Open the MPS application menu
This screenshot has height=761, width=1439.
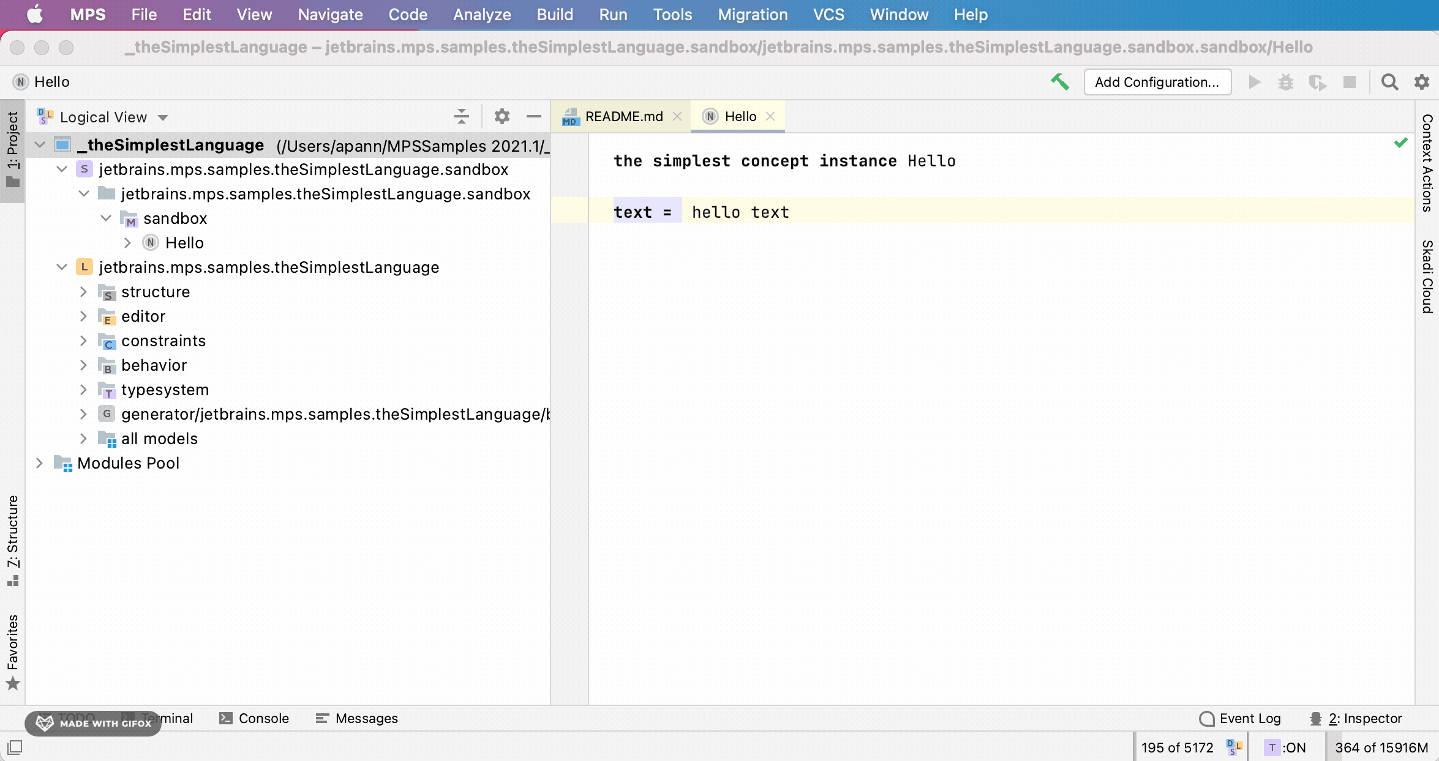tap(88, 15)
